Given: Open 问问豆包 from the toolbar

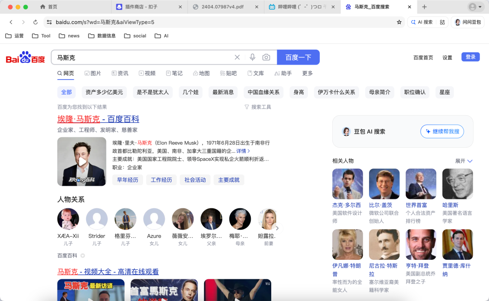Looking at the screenshot, I should [x=467, y=21].
